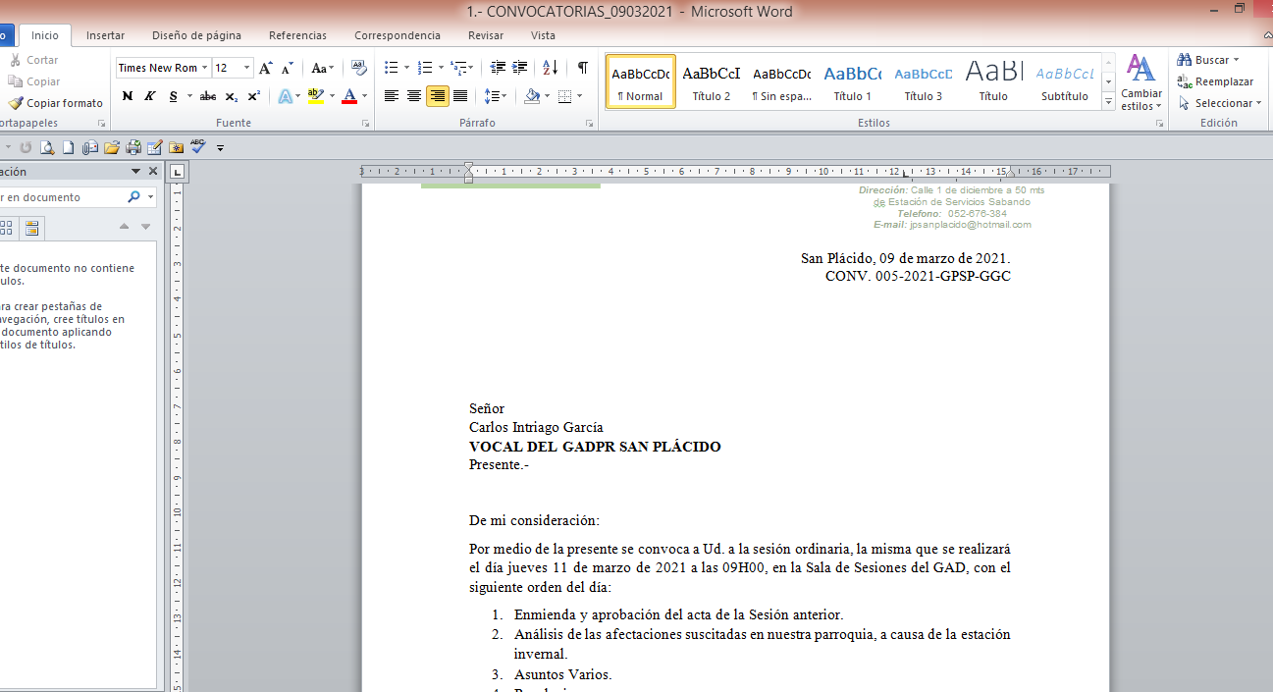This screenshot has width=1273, height=692.
Task: Click the increase indent icon
Action: tap(520, 68)
